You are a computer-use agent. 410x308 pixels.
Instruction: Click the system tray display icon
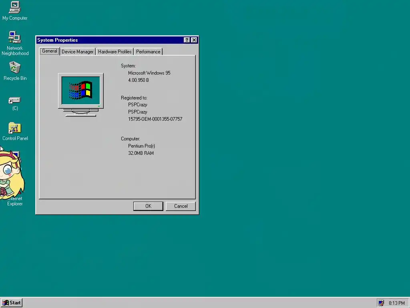coord(381,303)
